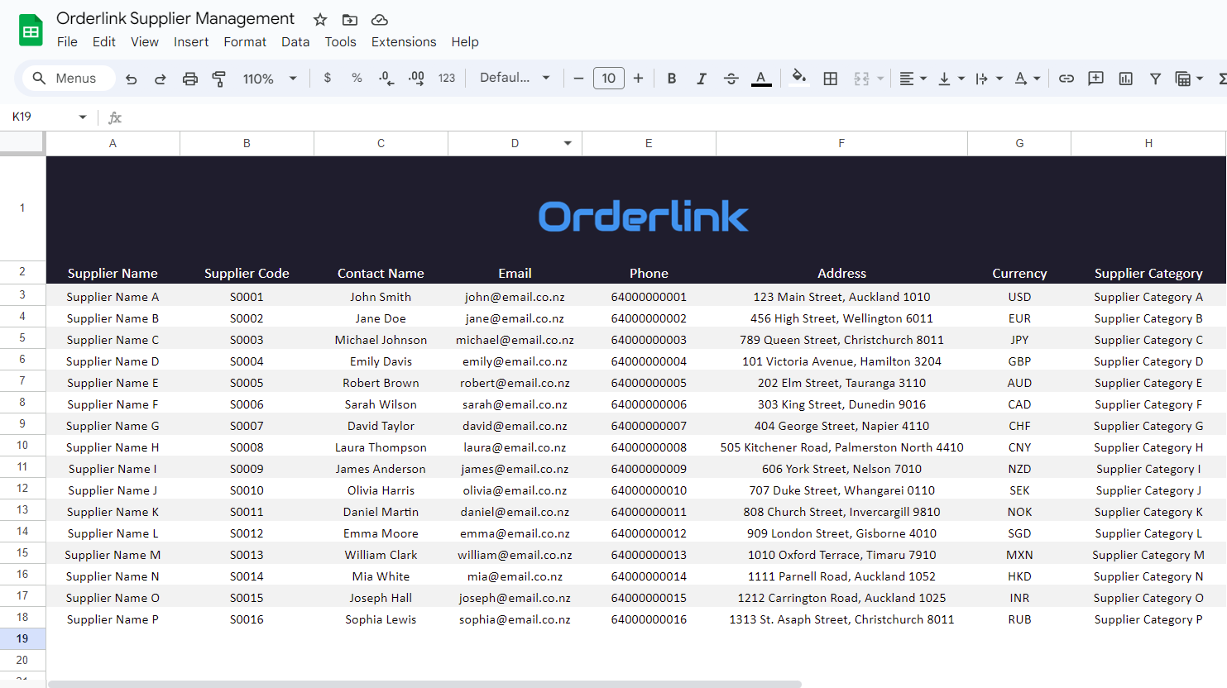The height and width of the screenshot is (688, 1227).
Task: Select column F header
Action: point(841,144)
